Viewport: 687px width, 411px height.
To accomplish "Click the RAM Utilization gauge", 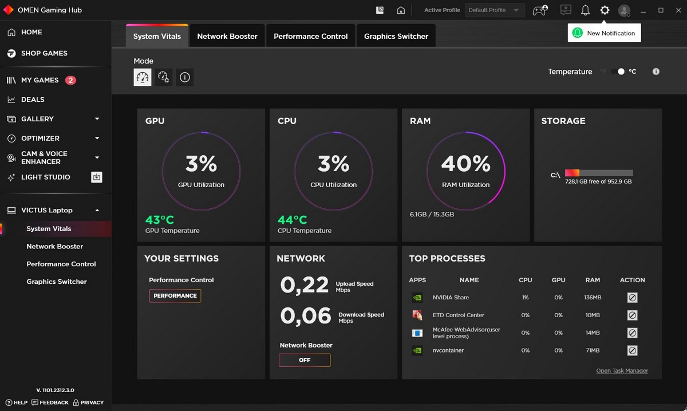I will tap(466, 171).
